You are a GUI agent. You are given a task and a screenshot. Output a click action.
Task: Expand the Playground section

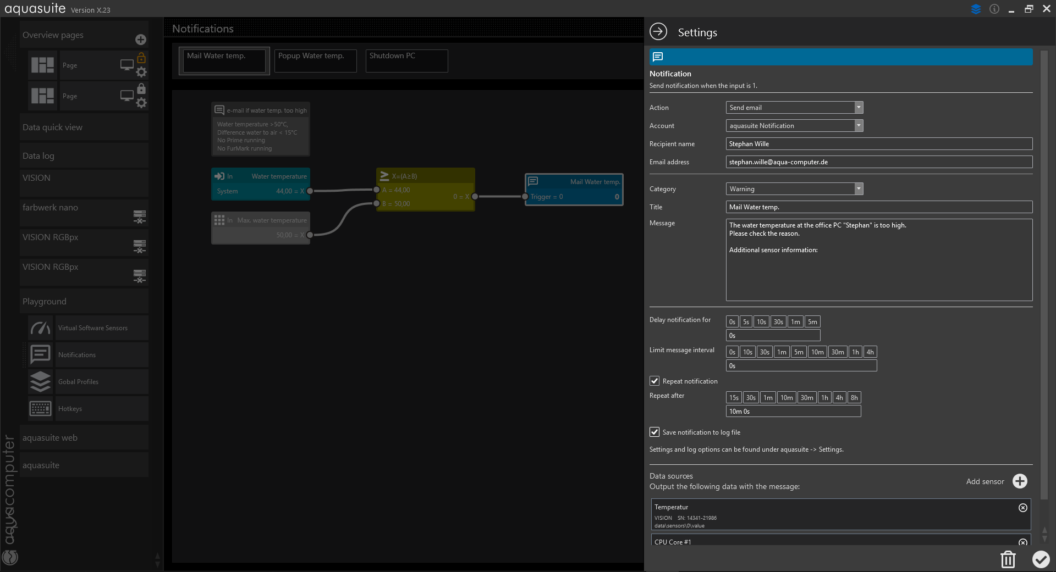(84, 301)
